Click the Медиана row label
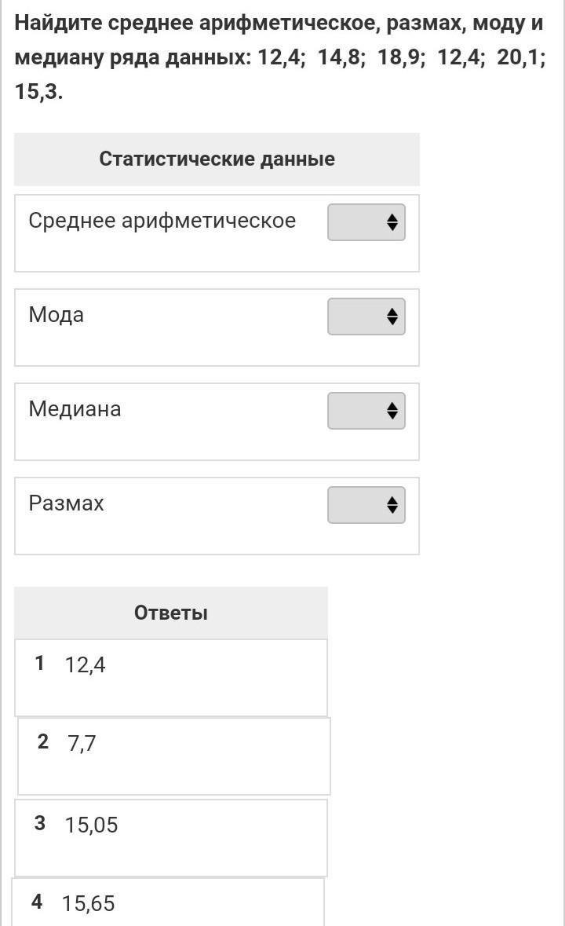The image size is (565, 926). 75,409
